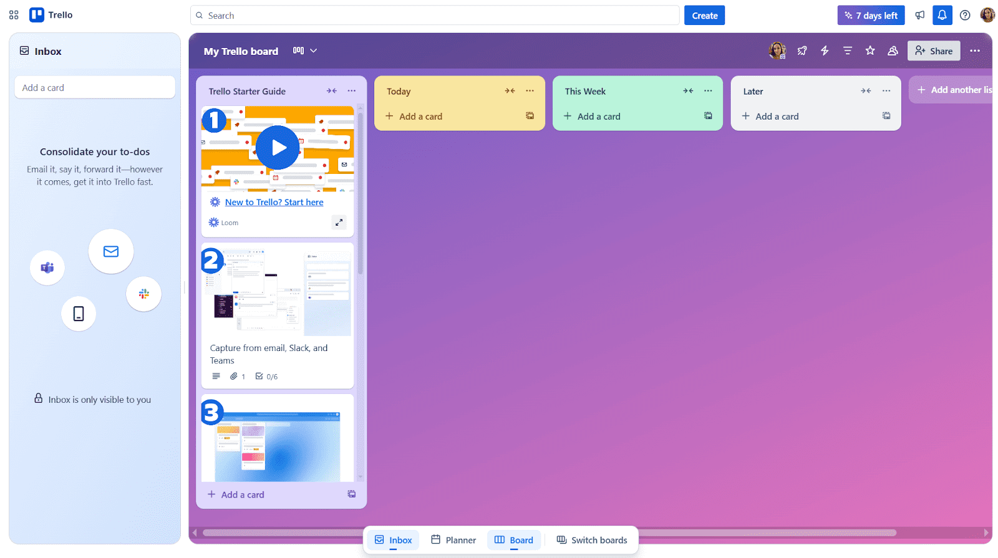The height and width of the screenshot is (558, 998).
Task: Open the Automation lightning bolt icon
Action: (825, 51)
